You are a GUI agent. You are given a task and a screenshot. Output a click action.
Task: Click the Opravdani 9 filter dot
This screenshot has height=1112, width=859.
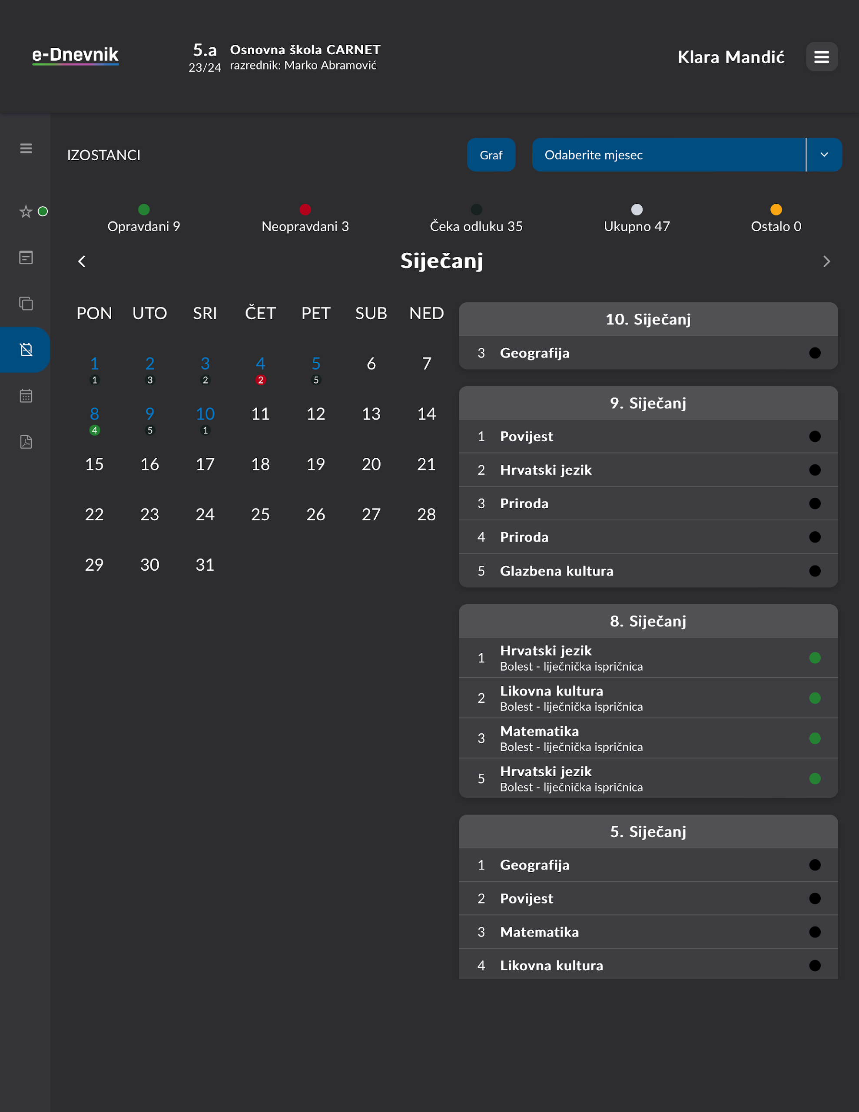coord(144,209)
